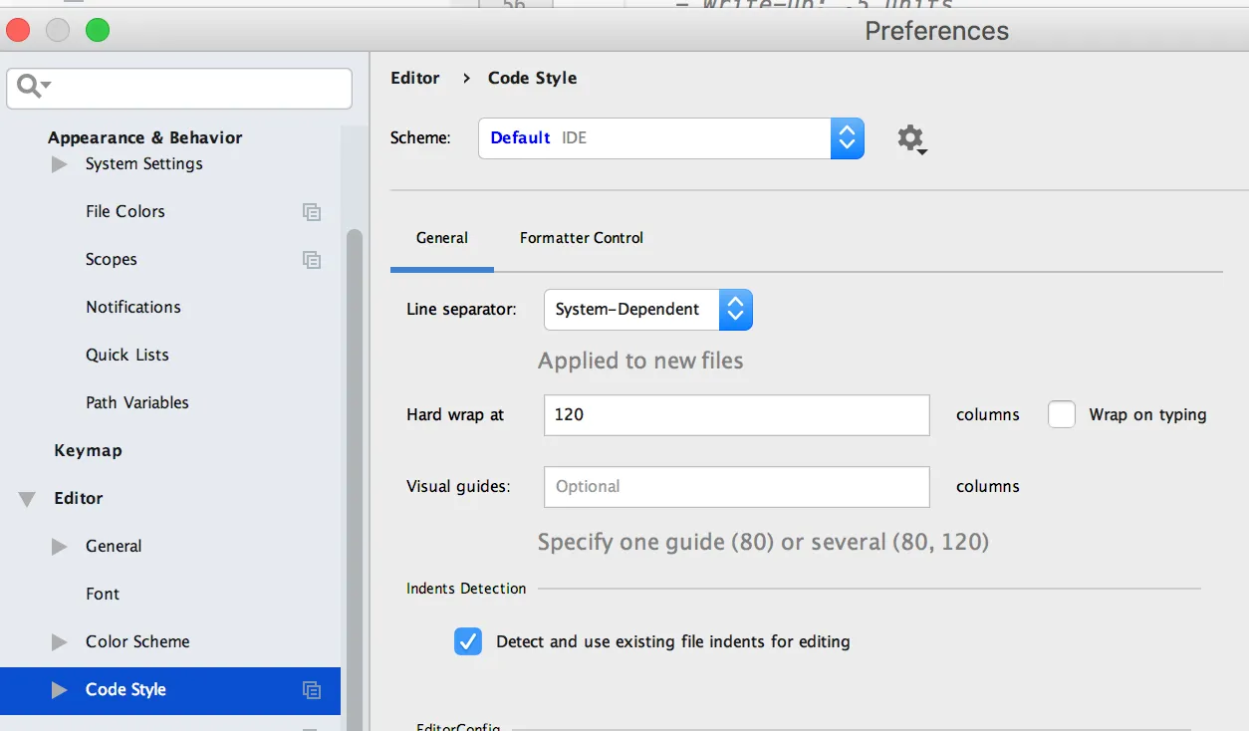Image resolution: width=1249 pixels, height=731 pixels.
Task: Click the project-level icon on Code Style row
Action: (x=312, y=690)
